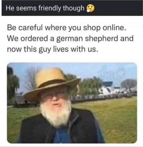143x147 pixels.
Task: Click the "Be careful where you shop online." line
Action: [67, 28]
